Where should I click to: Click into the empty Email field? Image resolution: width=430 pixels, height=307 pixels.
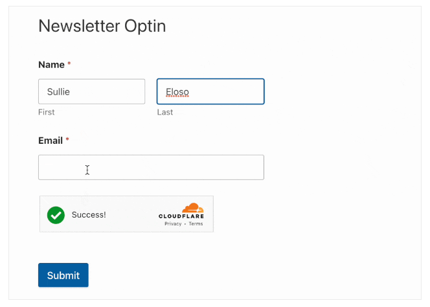(x=151, y=167)
